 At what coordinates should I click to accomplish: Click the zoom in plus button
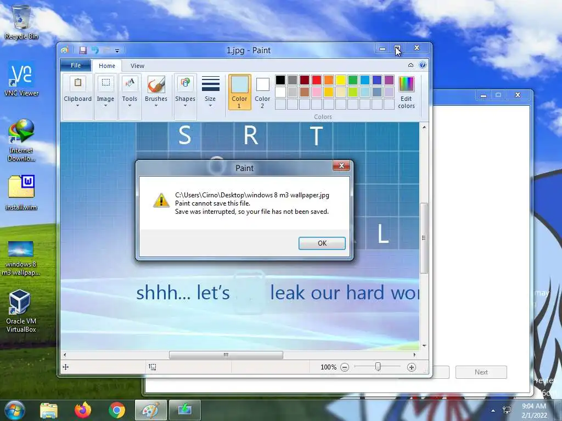tap(412, 367)
